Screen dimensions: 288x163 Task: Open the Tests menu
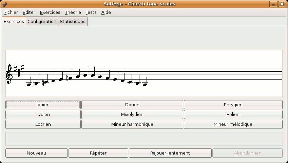[x=91, y=13]
